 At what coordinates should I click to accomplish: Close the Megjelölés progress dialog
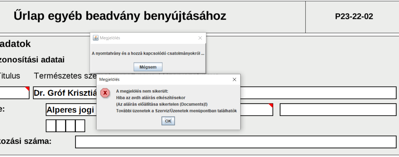[x=200, y=38]
